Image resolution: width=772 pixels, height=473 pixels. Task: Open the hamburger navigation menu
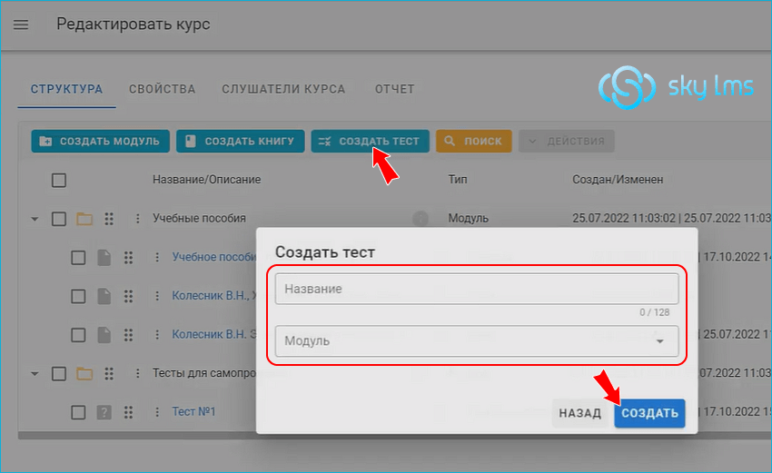click(21, 25)
